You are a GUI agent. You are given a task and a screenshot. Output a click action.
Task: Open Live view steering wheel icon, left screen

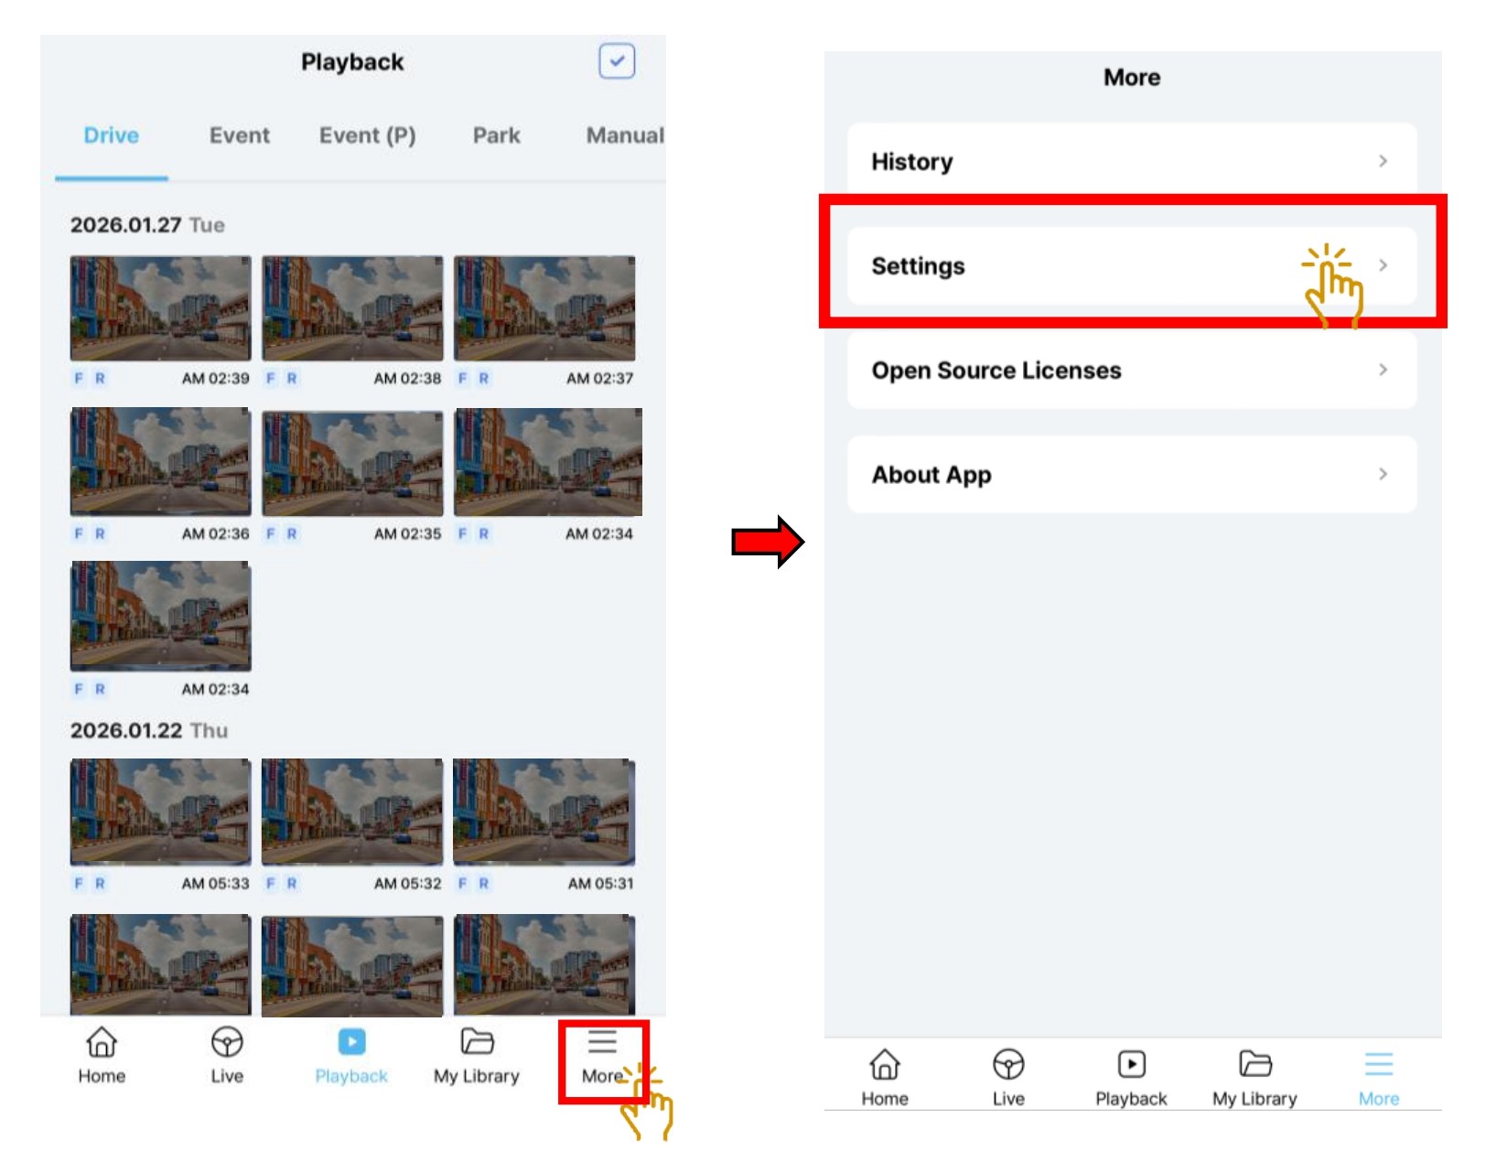pyautogui.click(x=226, y=1043)
